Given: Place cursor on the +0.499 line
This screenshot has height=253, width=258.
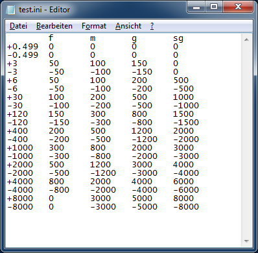Looking at the screenshot, I should 123,47.
